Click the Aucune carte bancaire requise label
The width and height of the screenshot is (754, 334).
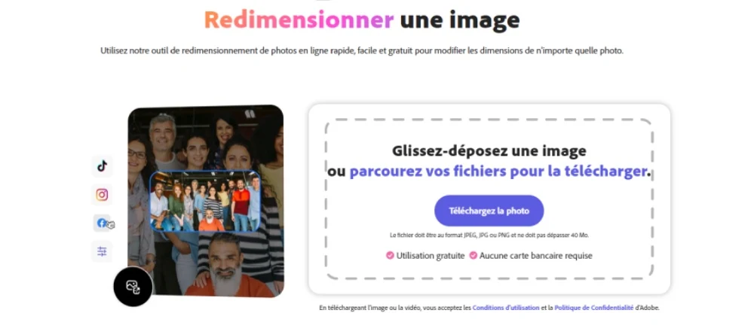click(x=535, y=256)
